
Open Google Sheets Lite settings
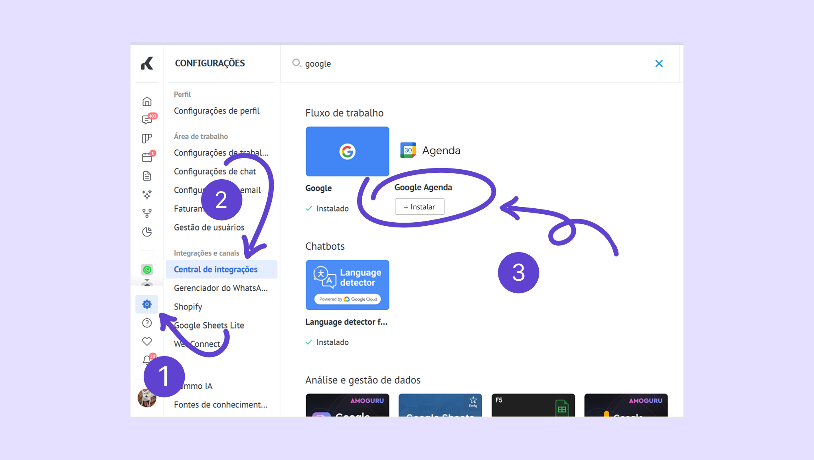[209, 325]
